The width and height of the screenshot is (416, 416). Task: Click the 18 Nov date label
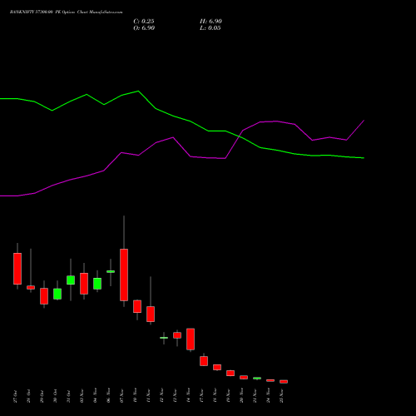[215, 396]
